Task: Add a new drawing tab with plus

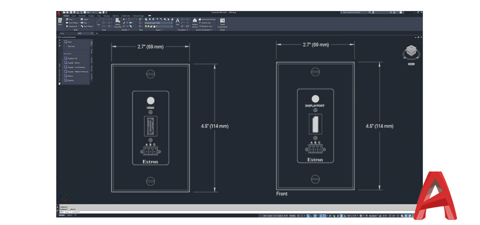Action: pyautogui.click(x=96, y=33)
